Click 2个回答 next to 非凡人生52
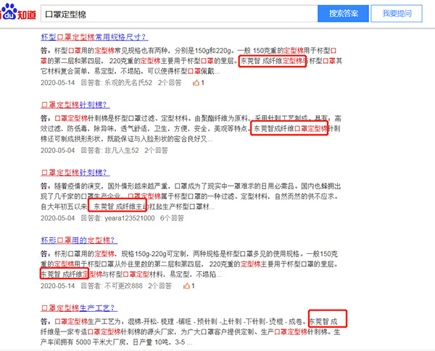The height and width of the screenshot is (351, 435). (x=157, y=150)
